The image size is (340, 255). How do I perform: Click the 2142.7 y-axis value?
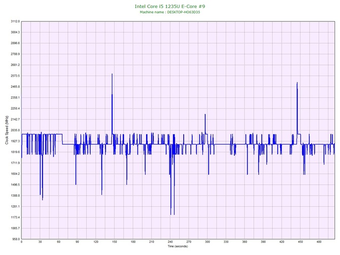[15, 119]
